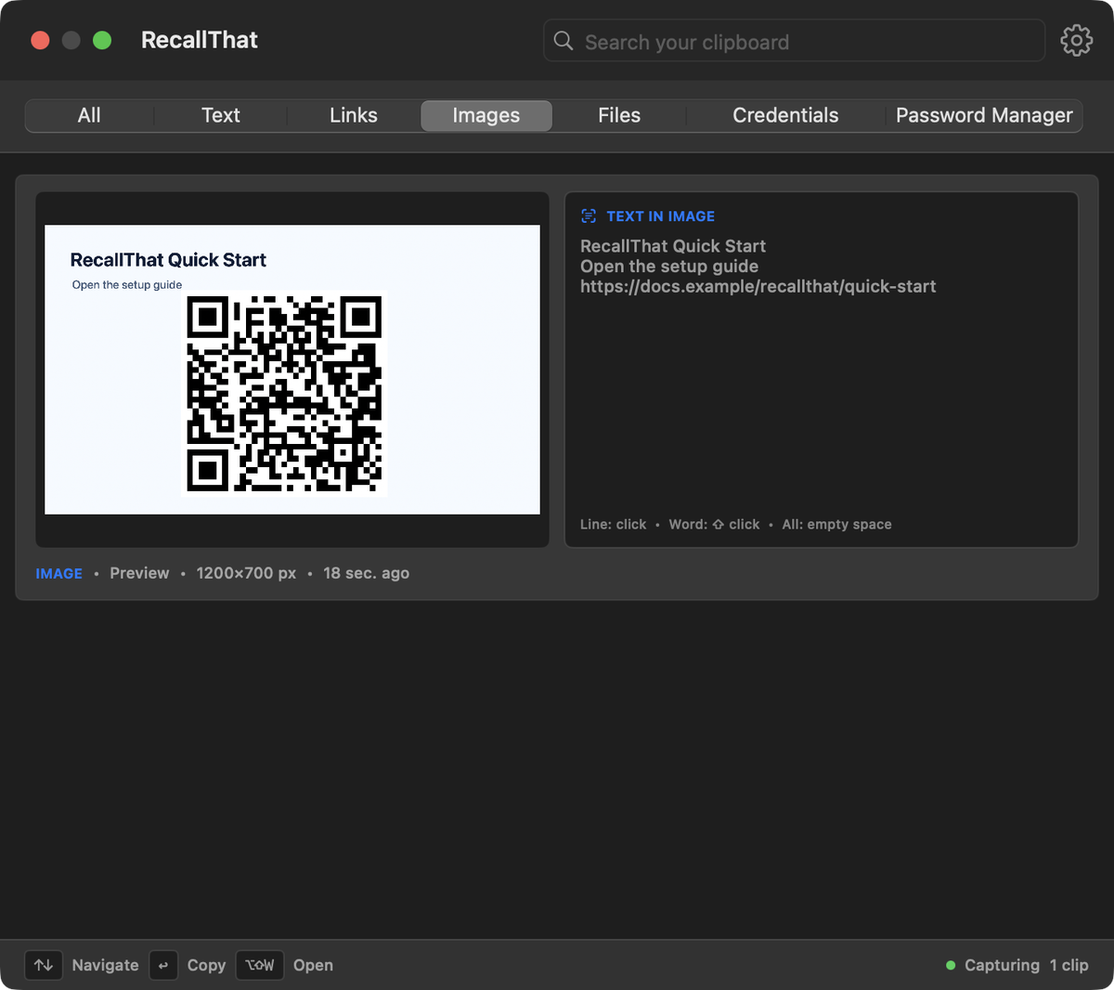
Task: Click the return key Copy icon
Action: (x=163, y=966)
